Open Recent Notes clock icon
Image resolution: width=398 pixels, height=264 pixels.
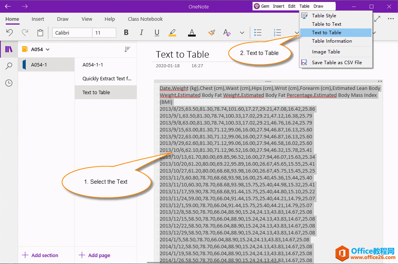[x=9, y=83]
